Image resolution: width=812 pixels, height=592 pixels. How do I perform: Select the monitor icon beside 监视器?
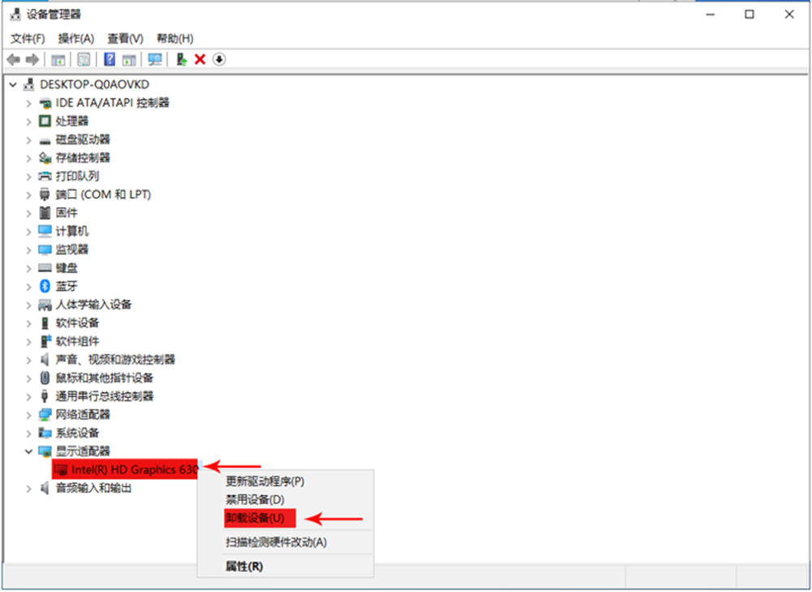45,249
